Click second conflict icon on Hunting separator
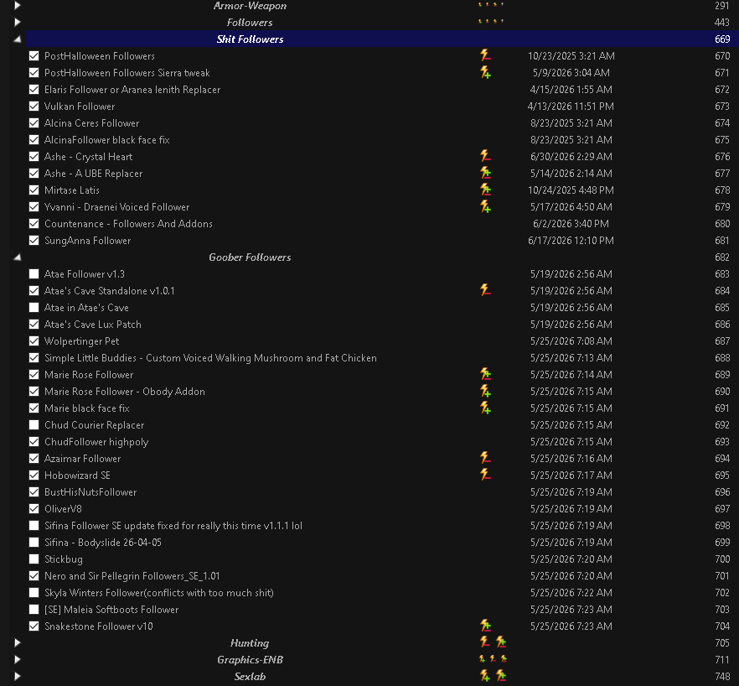The height and width of the screenshot is (686, 739). tap(501, 642)
